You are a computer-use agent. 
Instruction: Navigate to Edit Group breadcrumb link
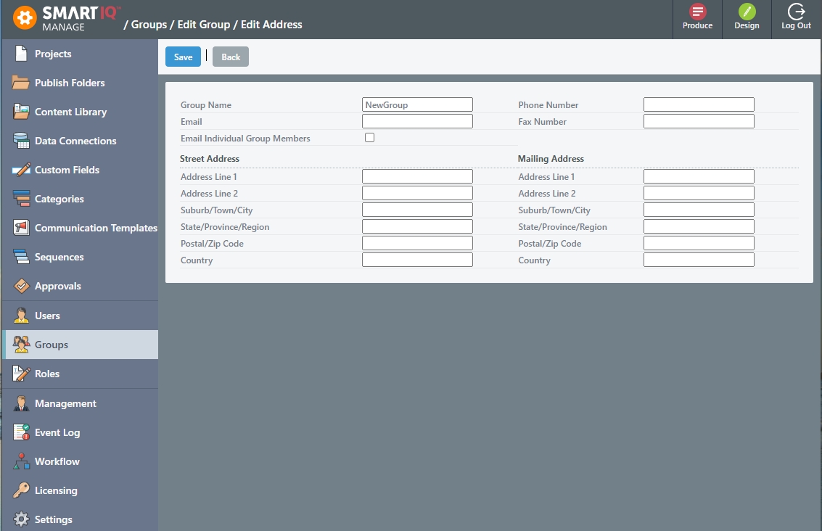[x=203, y=25]
